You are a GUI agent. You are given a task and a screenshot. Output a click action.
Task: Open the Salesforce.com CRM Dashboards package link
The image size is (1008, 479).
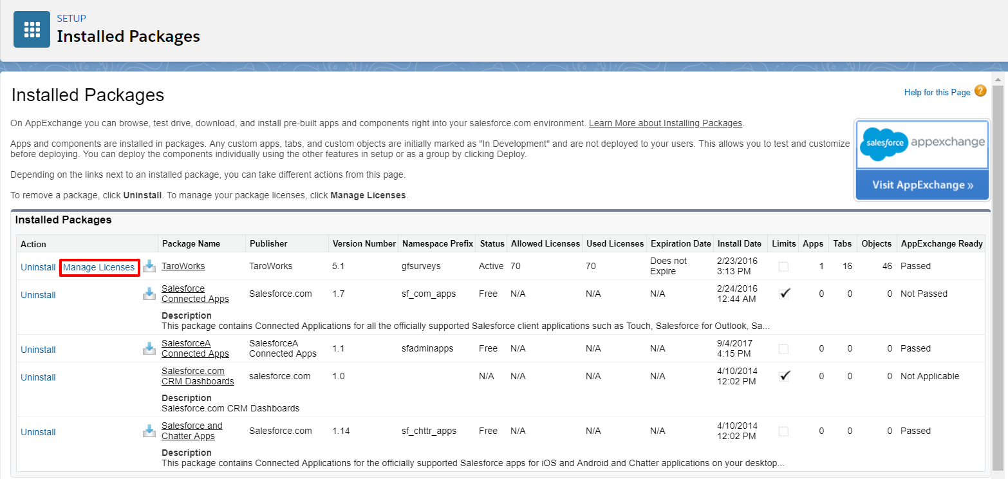point(198,376)
